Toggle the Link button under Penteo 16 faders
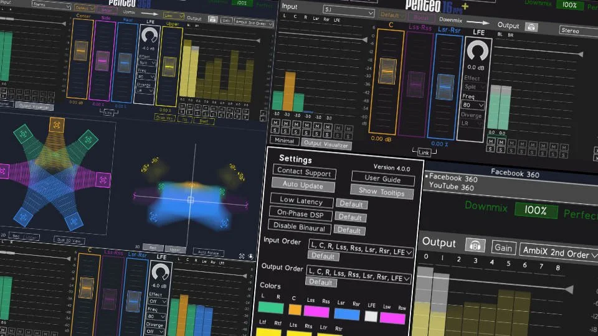This screenshot has height=336, width=598. (x=424, y=152)
